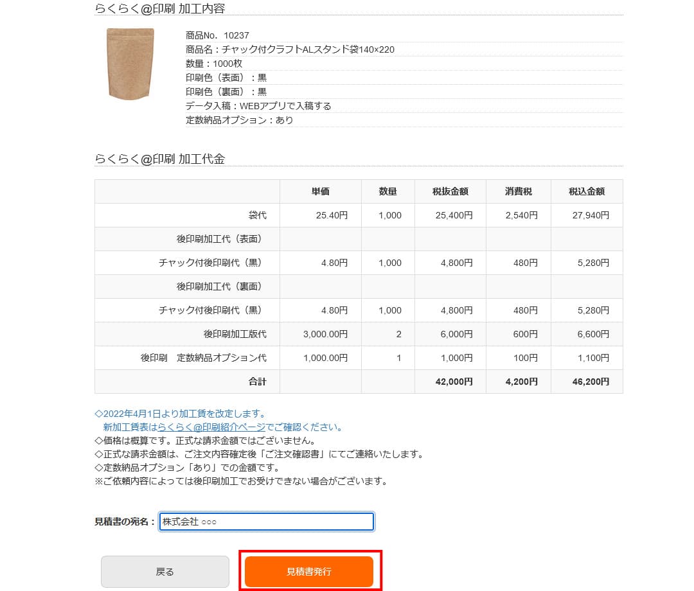Click the 税抜金額 column header
This screenshot has height=591, width=694.
pos(450,191)
